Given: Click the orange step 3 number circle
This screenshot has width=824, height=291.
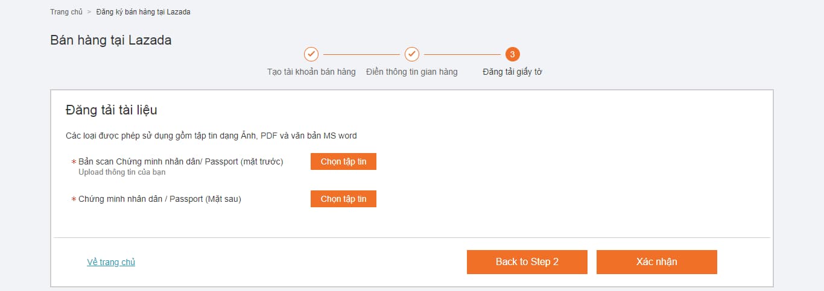Looking at the screenshot, I should pos(512,54).
